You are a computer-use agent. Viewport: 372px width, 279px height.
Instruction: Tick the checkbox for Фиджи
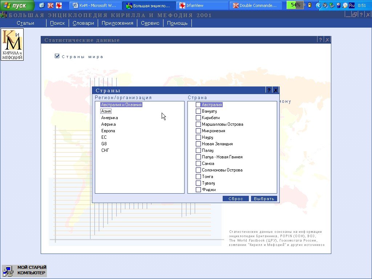(x=198, y=190)
